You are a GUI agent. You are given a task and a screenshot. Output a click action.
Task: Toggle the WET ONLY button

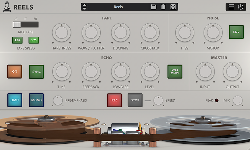[x=175, y=72]
